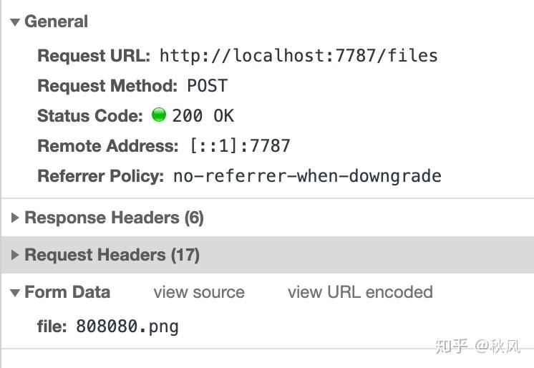
Task: Expand the Response Headers arrow
Action: pos(15,218)
